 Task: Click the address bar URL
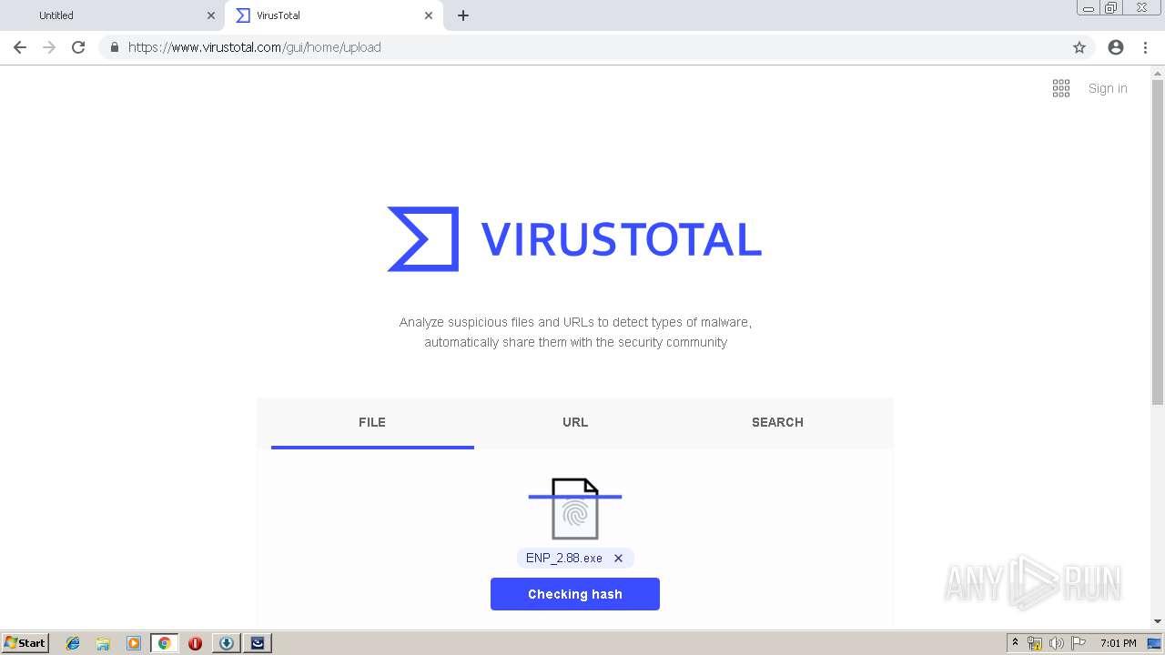click(255, 47)
